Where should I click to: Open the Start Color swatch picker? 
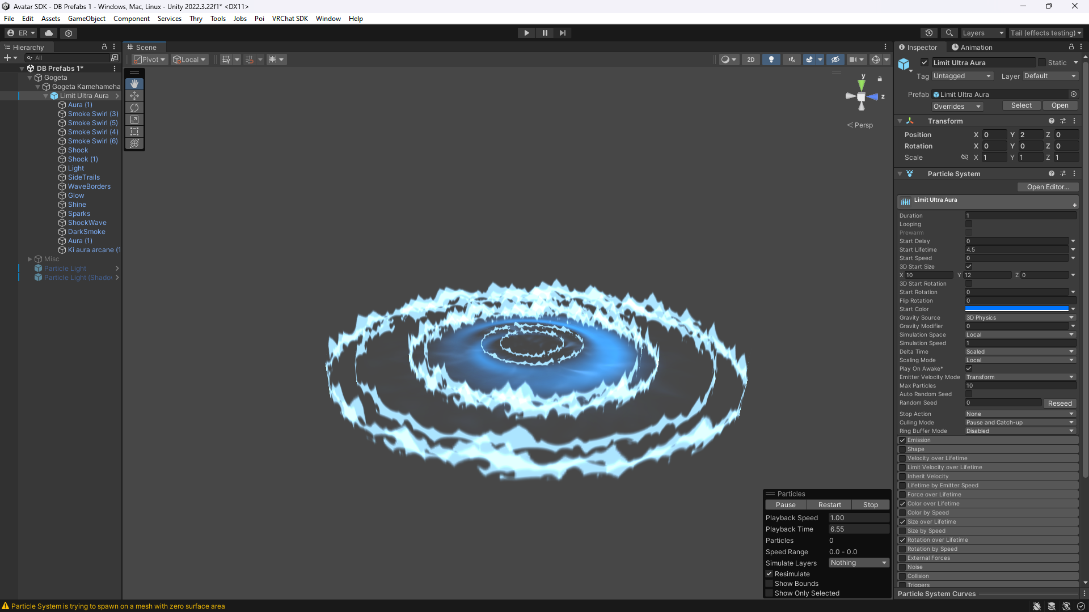pos(1017,309)
